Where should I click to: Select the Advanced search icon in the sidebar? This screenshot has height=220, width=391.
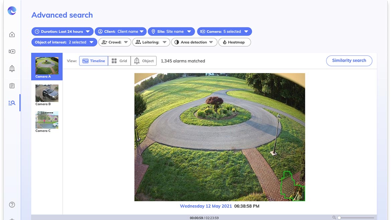pos(12,103)
